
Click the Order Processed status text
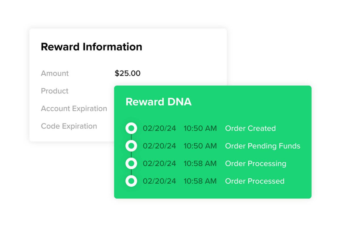pyautogui.click(x=255, y=181)
